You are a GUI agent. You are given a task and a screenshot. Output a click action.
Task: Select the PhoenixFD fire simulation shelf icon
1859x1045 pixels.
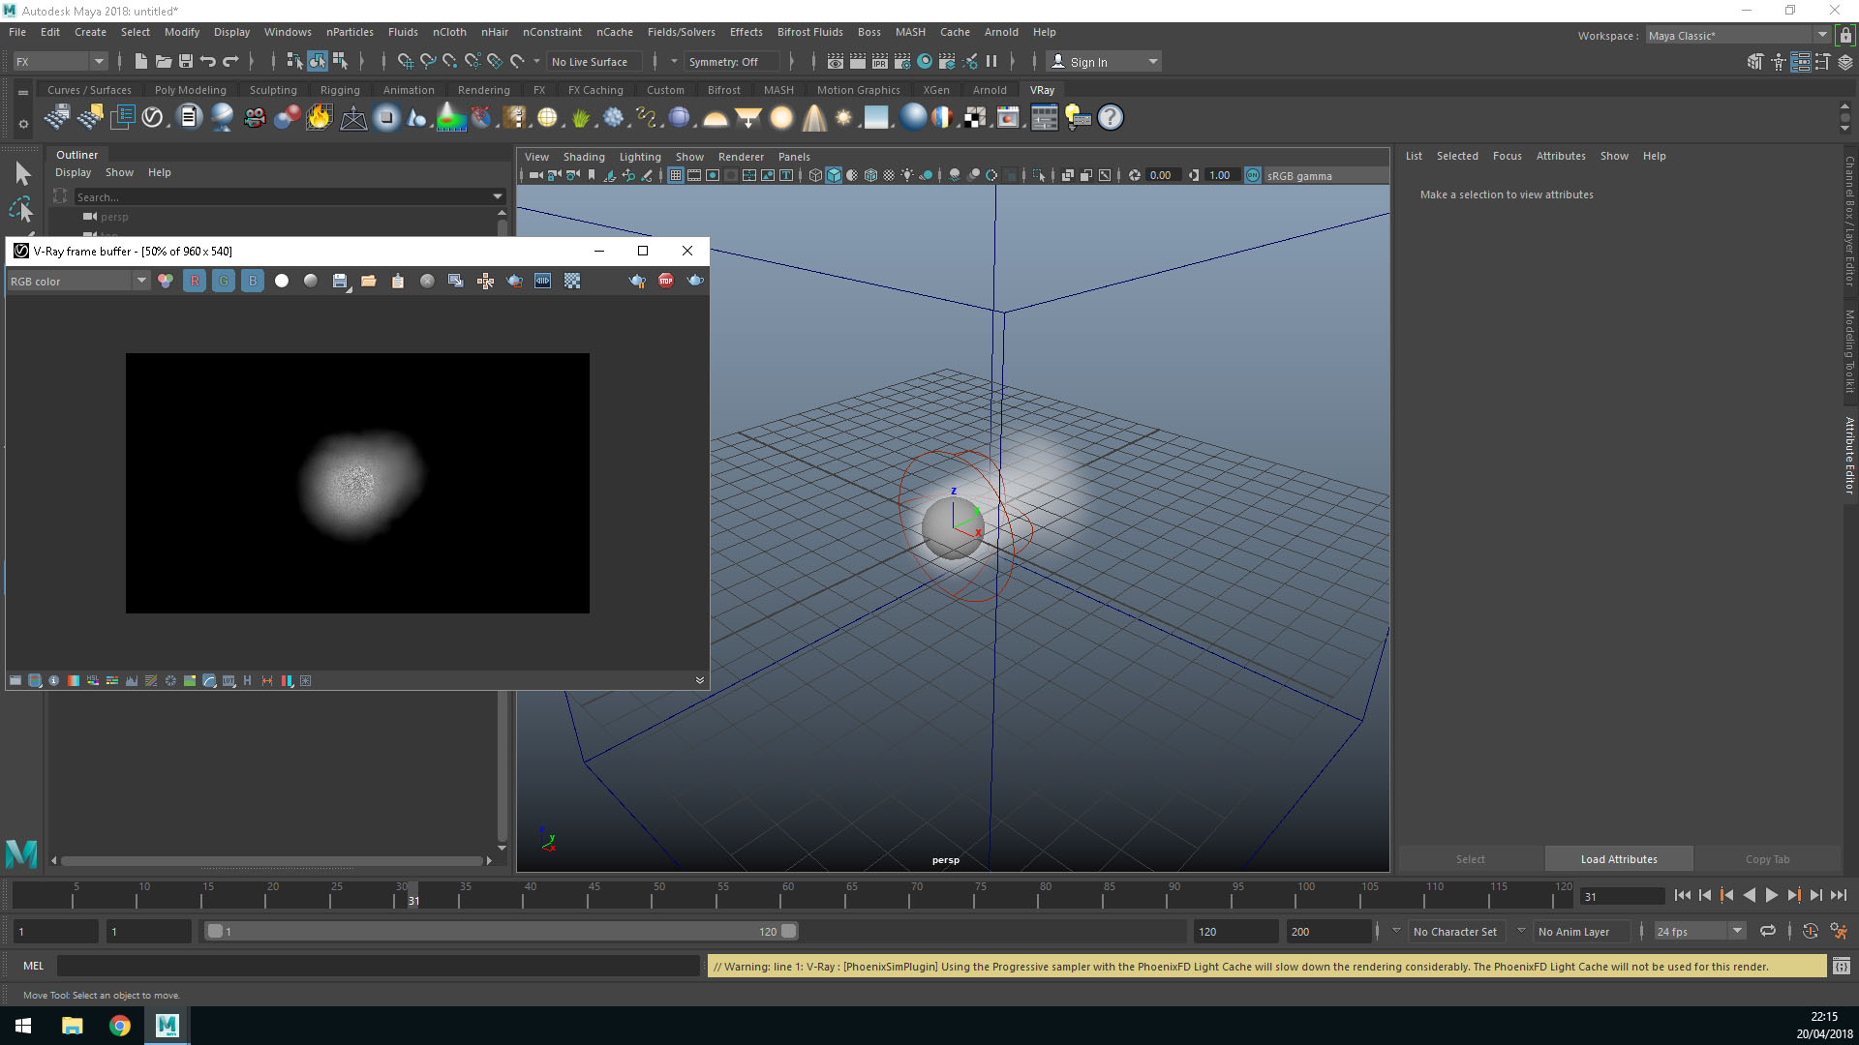point(319,117)
